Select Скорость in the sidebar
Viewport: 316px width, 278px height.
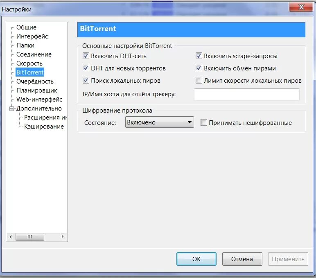click(x=29, y=63)
